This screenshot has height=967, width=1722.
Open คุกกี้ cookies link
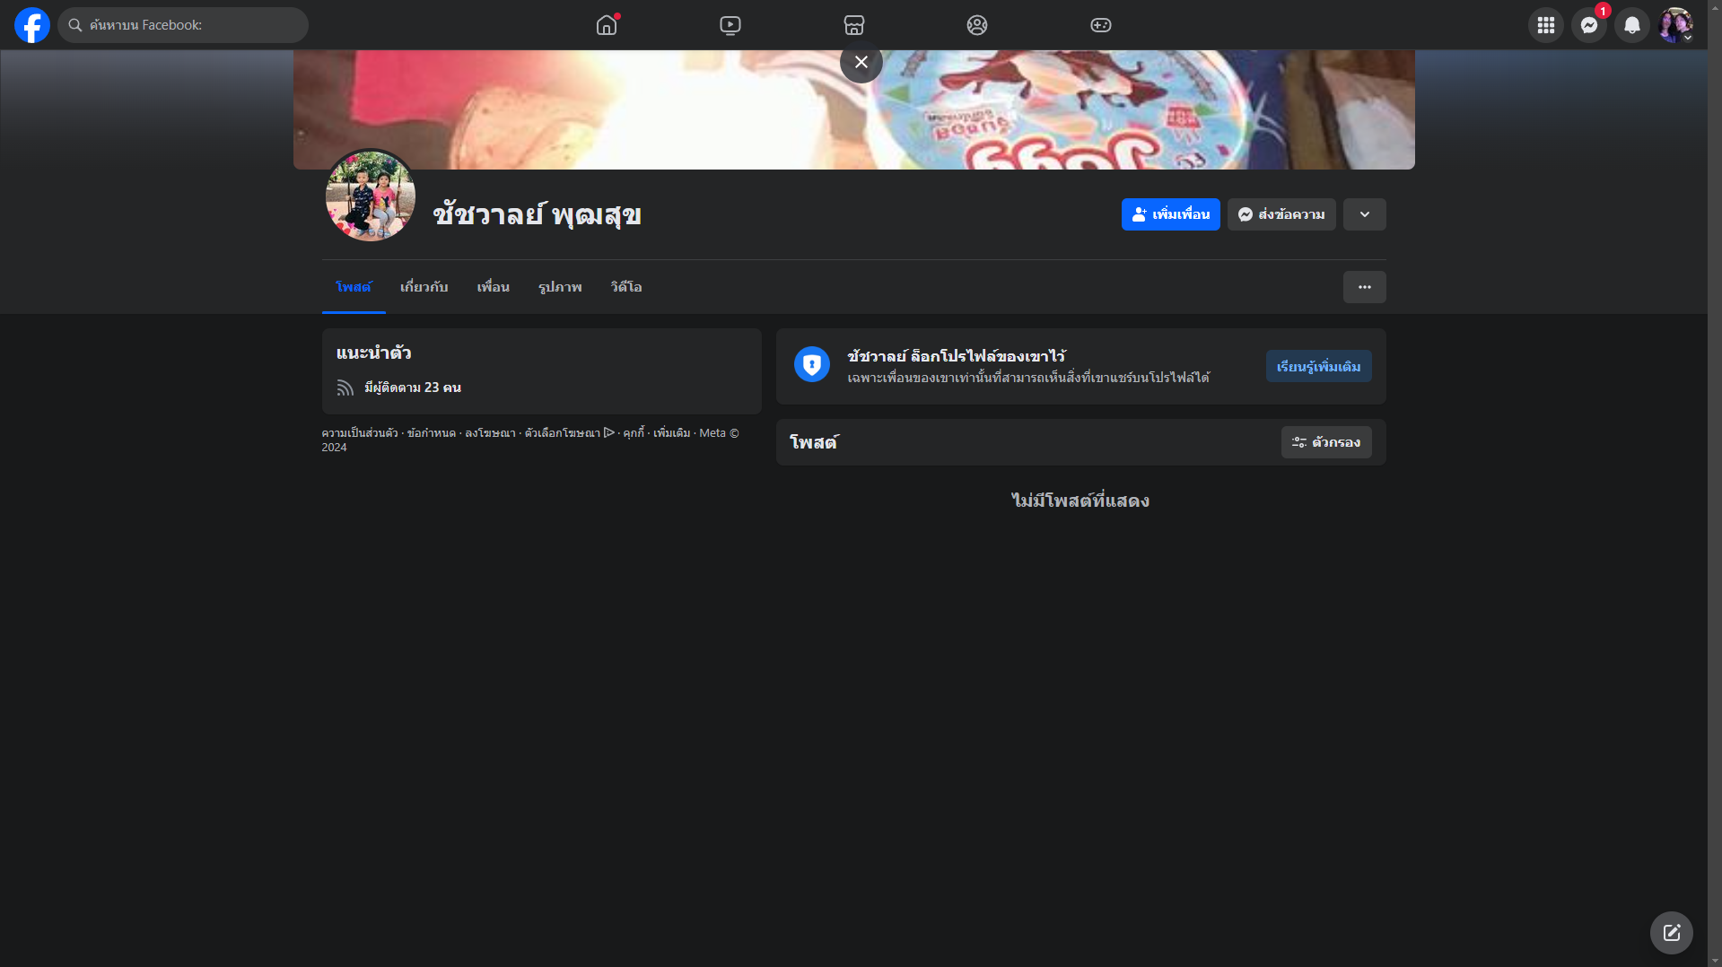pyautogui.click(x=634, y=433)
